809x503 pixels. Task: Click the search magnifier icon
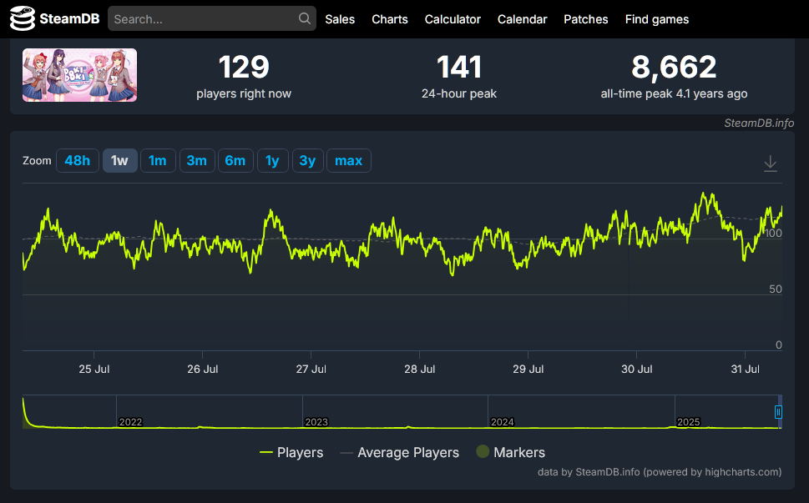(x=305, y=18)
